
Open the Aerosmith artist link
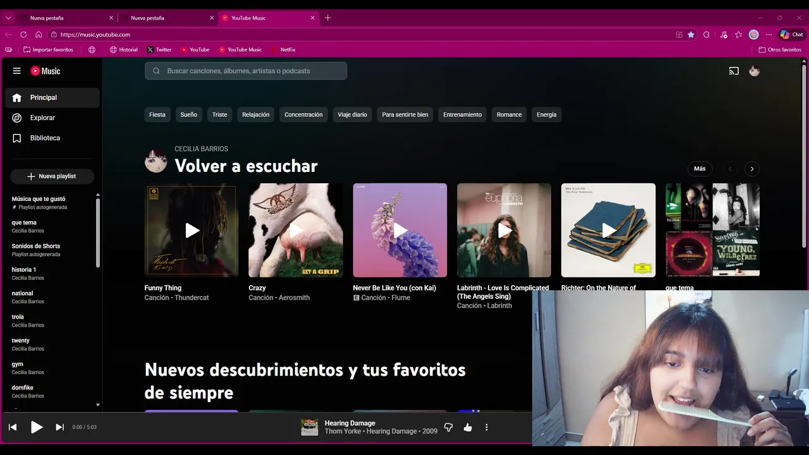tap(295, 298)
